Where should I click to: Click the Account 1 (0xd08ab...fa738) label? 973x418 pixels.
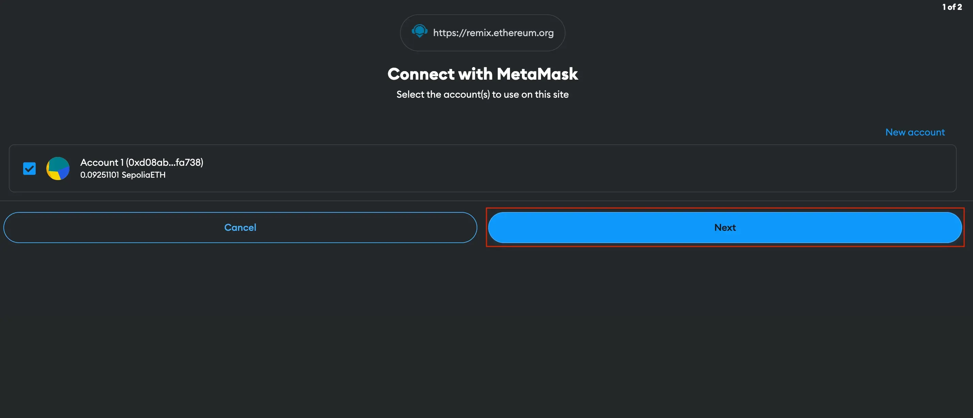[142, 162]
